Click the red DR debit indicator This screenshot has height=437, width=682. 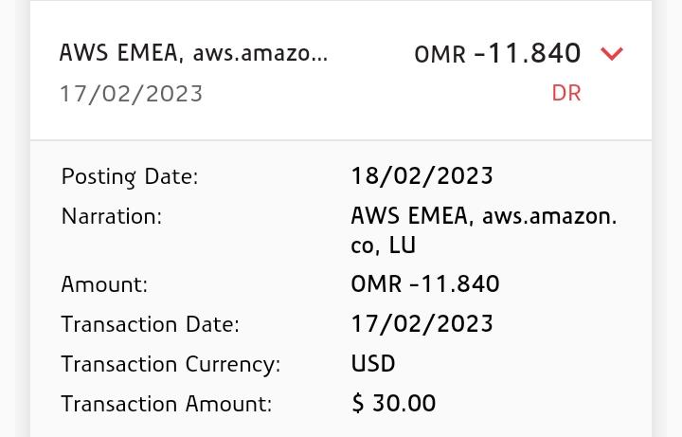point(566,93)
